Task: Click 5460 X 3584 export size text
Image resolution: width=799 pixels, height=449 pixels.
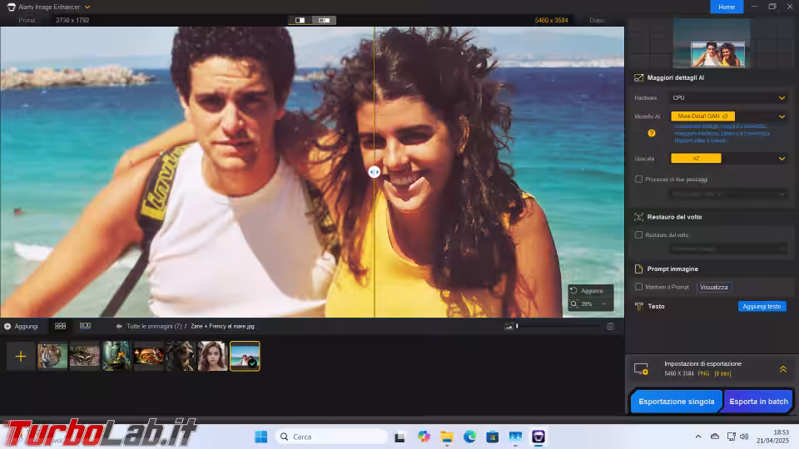Action: [x=679, y=373]
